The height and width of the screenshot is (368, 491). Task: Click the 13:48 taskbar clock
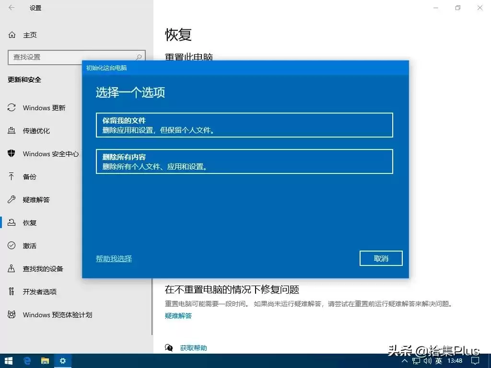click(x=455, y=361)
